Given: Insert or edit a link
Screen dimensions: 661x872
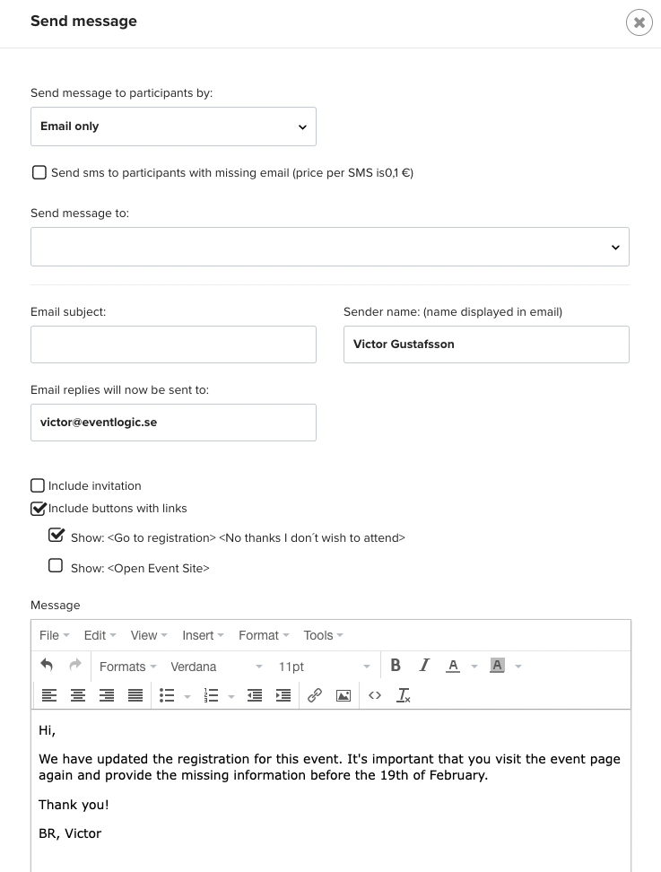Looking at the screenshot, I should (x=315, y=695).
